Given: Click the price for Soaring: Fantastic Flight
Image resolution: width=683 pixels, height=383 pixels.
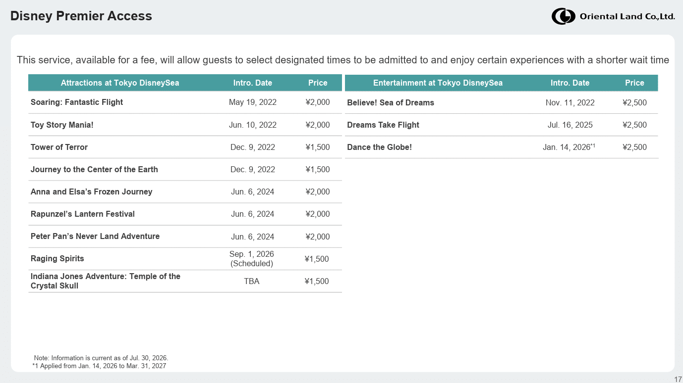Looking at the screenshot, I should pos(318,102).
